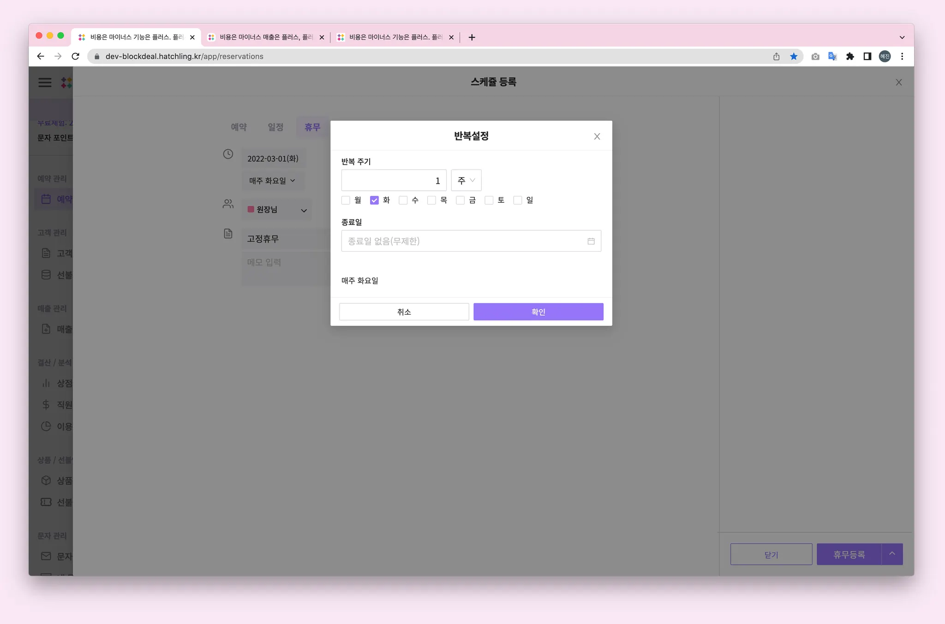
Task: Click the browser reload icon
Action: point(76,56)
